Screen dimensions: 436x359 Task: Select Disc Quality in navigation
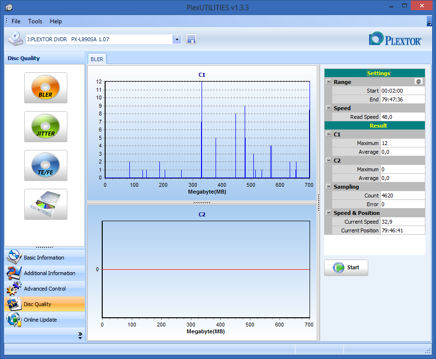pos(45,304)
